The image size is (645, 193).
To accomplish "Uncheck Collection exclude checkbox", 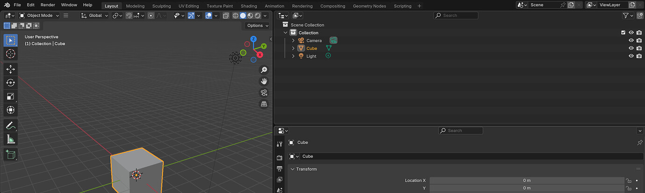I will coord(623,33).
